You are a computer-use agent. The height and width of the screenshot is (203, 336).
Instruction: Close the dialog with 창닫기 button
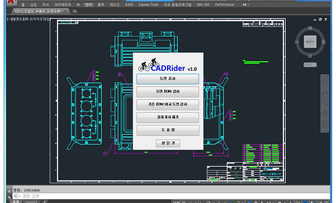(x=168, y=143)
